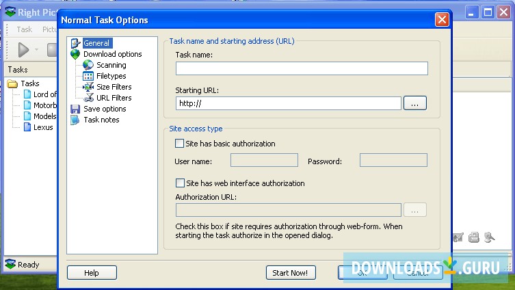This screenshot has width=515, height=290.
Task: Browse for Starting URL with ellipsis button
Action: pos(415,103)
